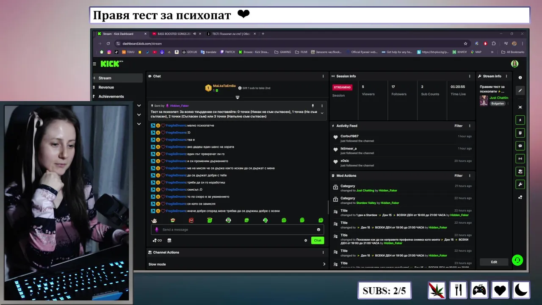Open the TWITCH bookmark
Viewport: 542px width, 305px height.
(x=227, y=52)
